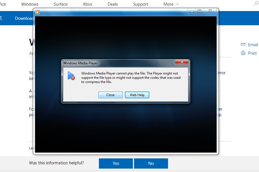Expand the More dropdown menu
The height and width of the screenshot is (172, 259).
click(171, 4)
